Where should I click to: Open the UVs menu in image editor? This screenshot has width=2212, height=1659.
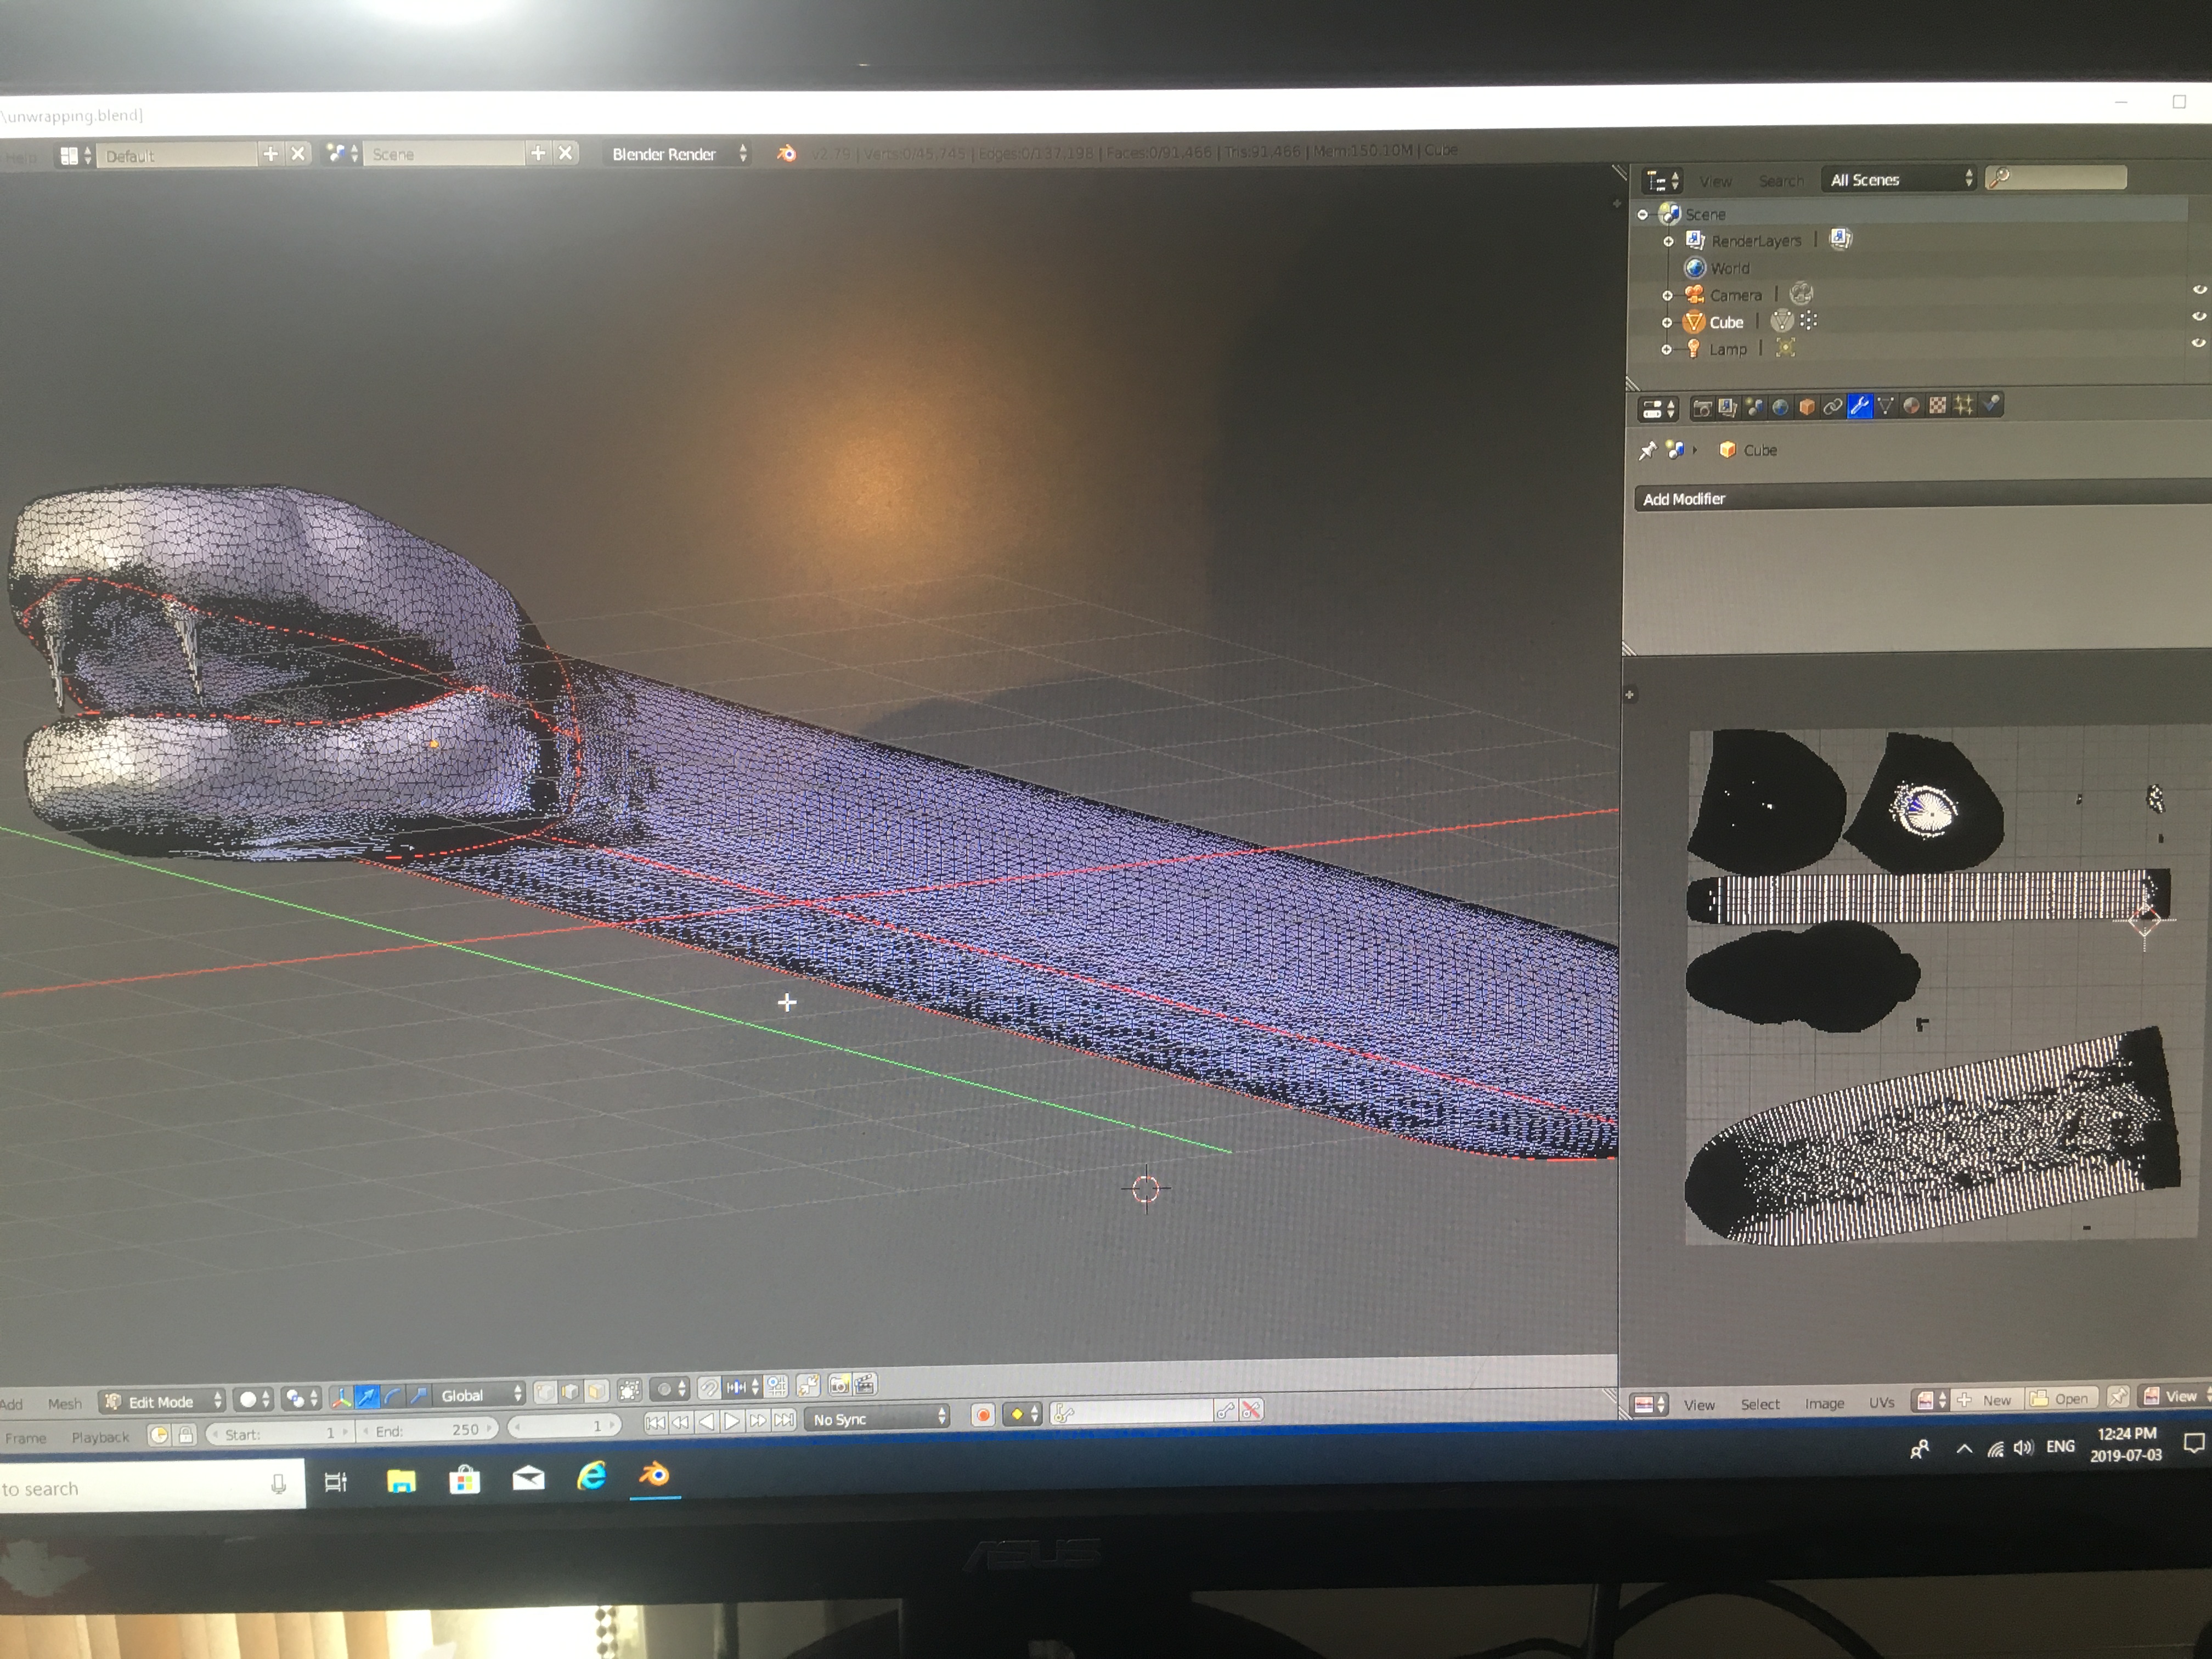[1881, 1402]
